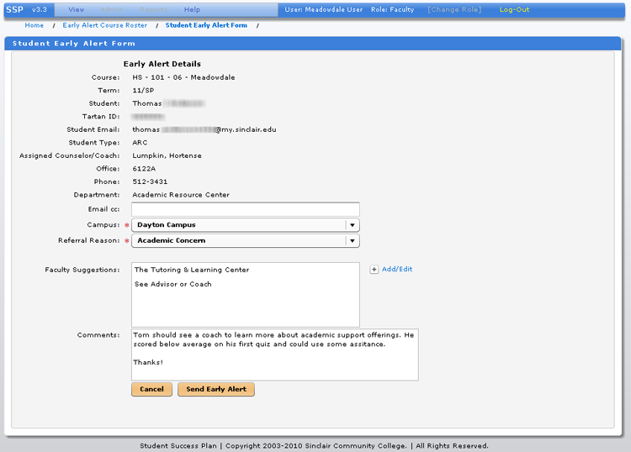Open the Campus dropdown arrow

coord(353,225)
